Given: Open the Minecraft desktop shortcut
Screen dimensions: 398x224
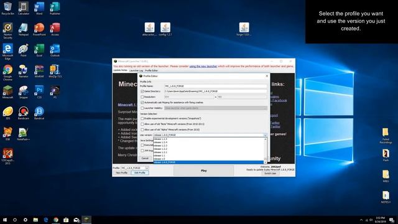Looking at the screenshot, I should [7, 92].
